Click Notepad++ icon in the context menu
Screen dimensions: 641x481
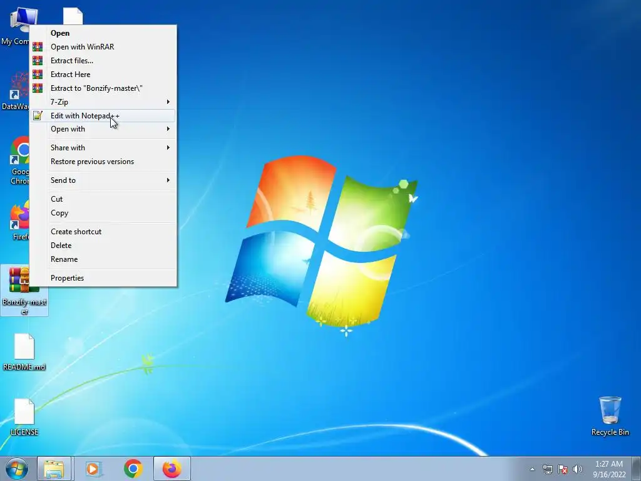(38, 116)
